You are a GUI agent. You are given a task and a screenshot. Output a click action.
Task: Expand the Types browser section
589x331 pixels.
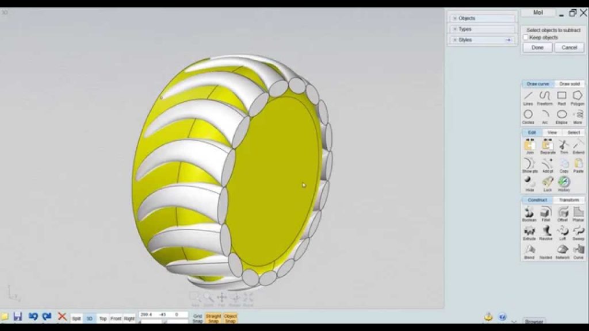pyautogui.click(x=455, y=29)
